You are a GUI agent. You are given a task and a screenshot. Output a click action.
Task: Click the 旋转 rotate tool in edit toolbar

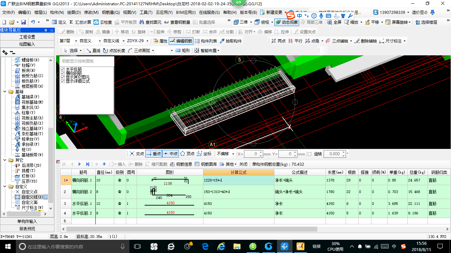coord(138,32)
